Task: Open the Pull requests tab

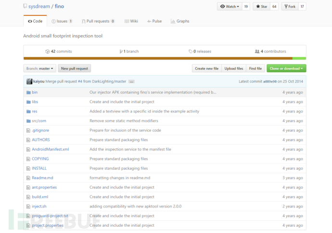Action: 98,21
